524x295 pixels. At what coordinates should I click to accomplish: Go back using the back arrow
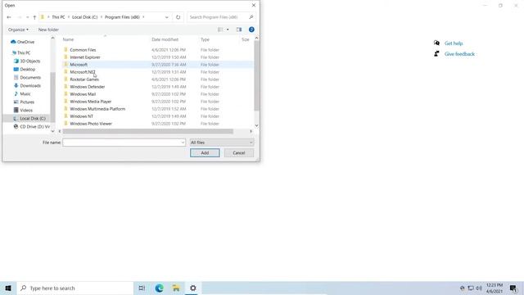(9, 17)
